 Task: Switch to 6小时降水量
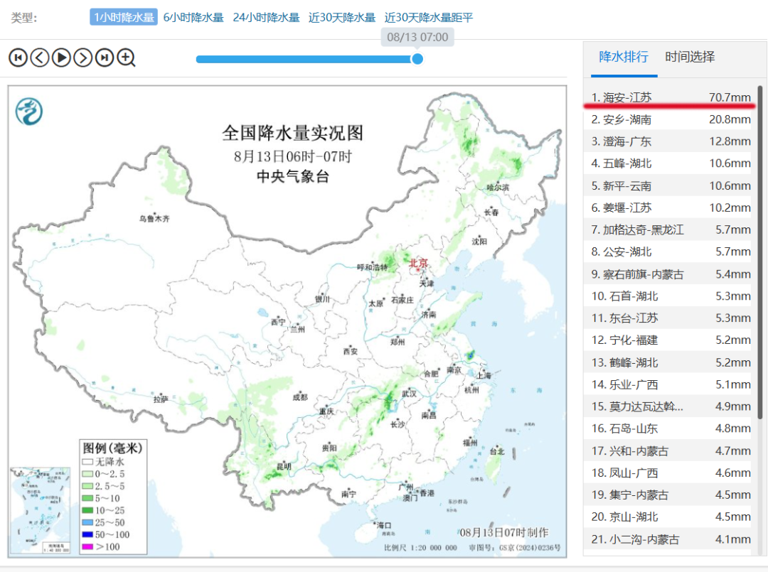pyautogui.click(x=193, y=17)
